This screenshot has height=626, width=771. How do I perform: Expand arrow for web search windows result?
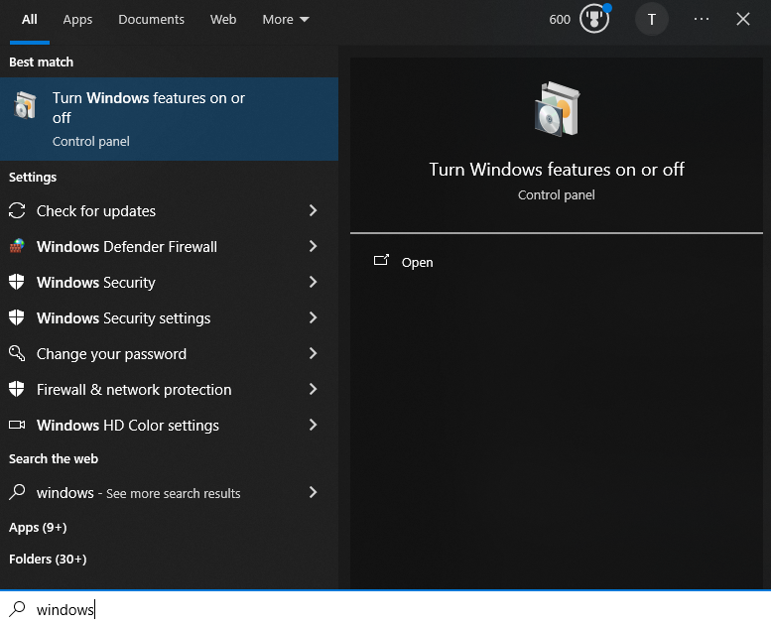click(x=313, y=493)
